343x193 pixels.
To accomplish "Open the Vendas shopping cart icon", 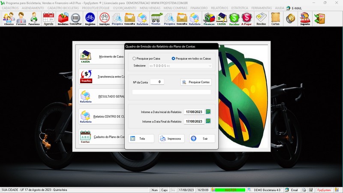I will coord(156,18).
